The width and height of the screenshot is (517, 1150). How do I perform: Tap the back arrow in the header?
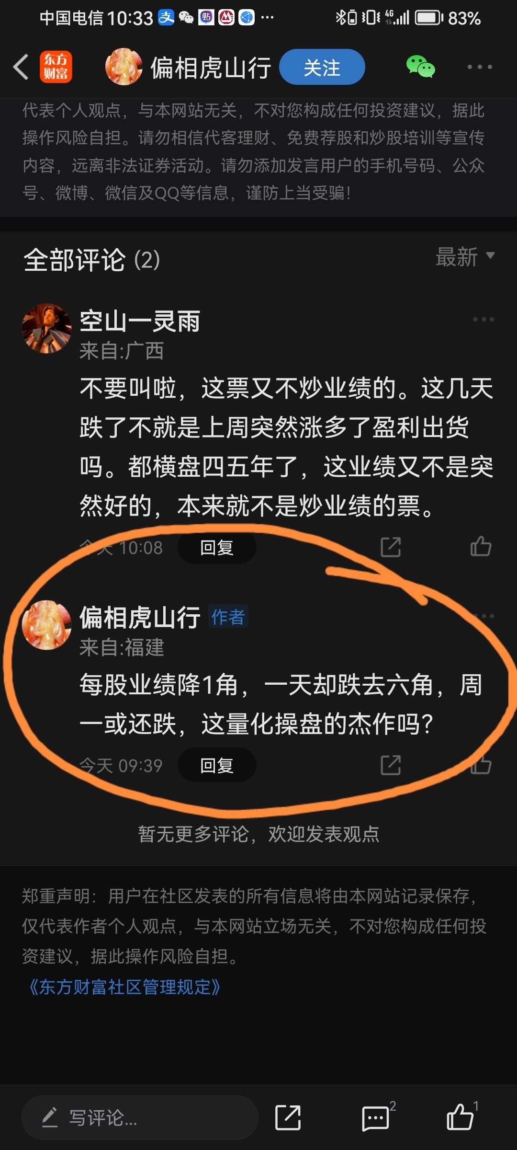21,67
